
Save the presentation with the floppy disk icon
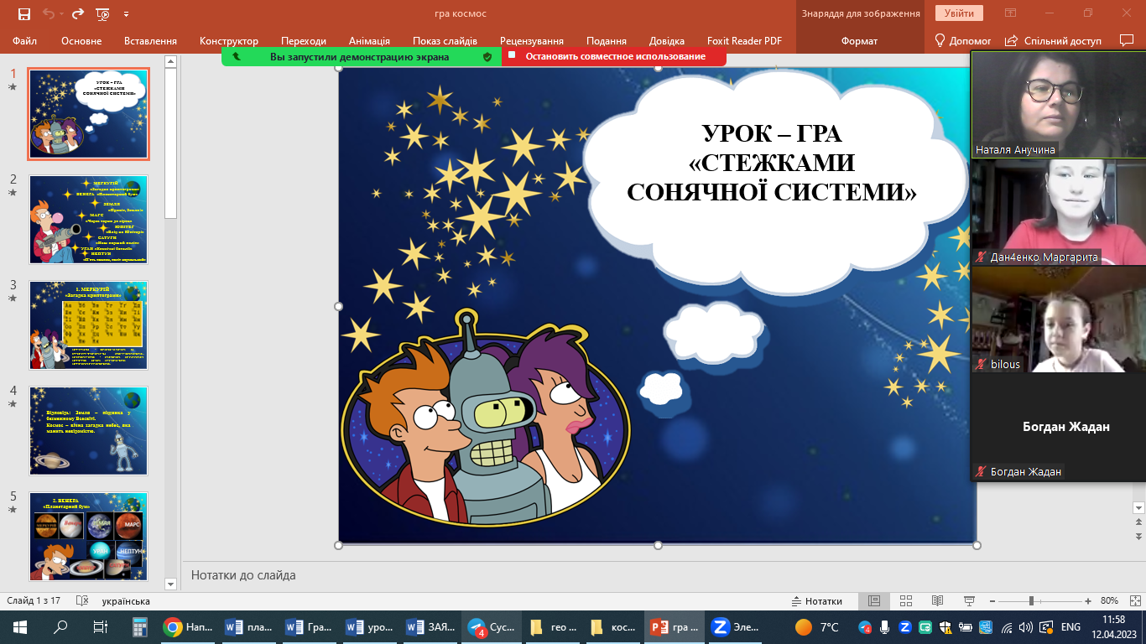click(23, 13)
